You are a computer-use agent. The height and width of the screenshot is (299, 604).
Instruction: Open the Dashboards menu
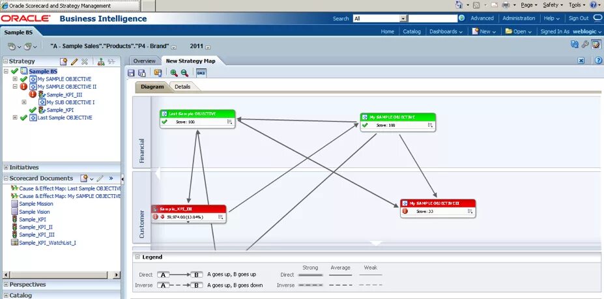click(x=446, y=32)
